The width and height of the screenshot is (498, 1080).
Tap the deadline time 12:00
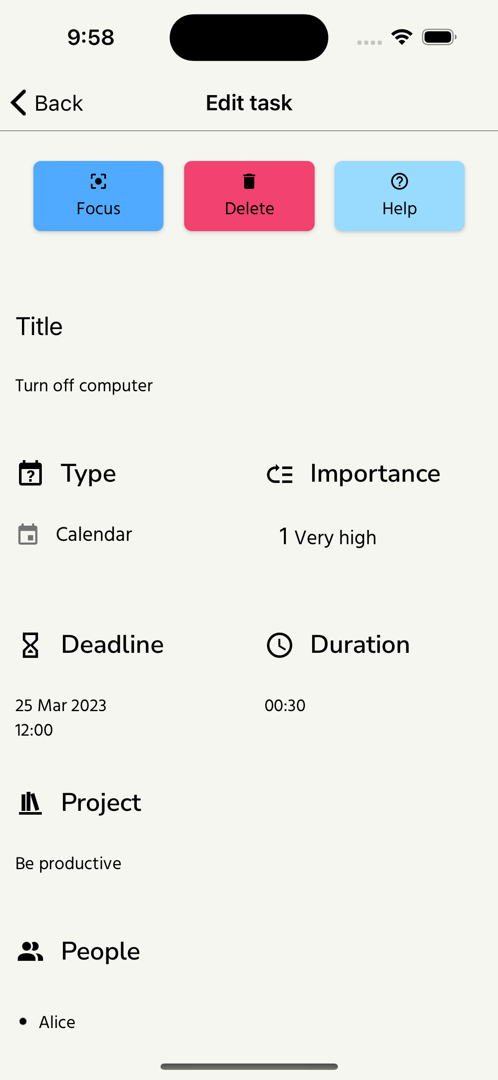[x=34, y=730]
